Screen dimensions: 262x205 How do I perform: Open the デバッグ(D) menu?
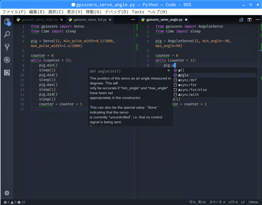point(116,12)
